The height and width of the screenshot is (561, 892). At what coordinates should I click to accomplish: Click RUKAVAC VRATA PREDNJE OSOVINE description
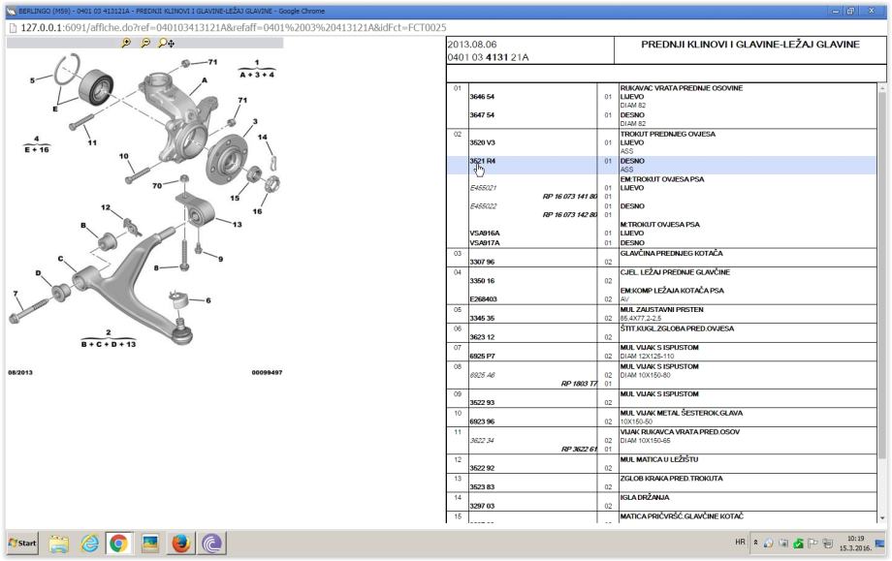coord(681,88)
